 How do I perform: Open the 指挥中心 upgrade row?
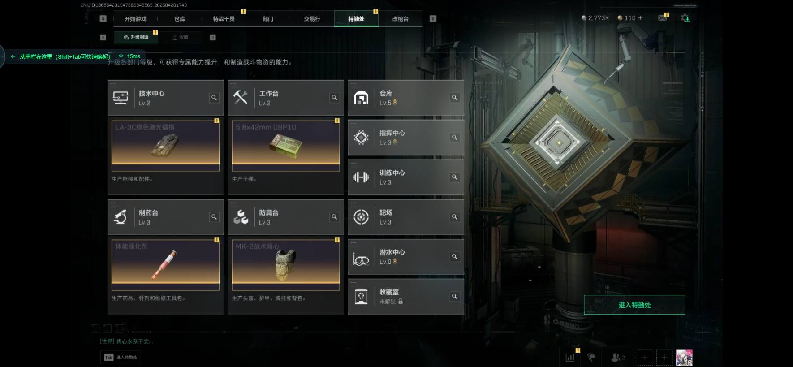[406, 138]
